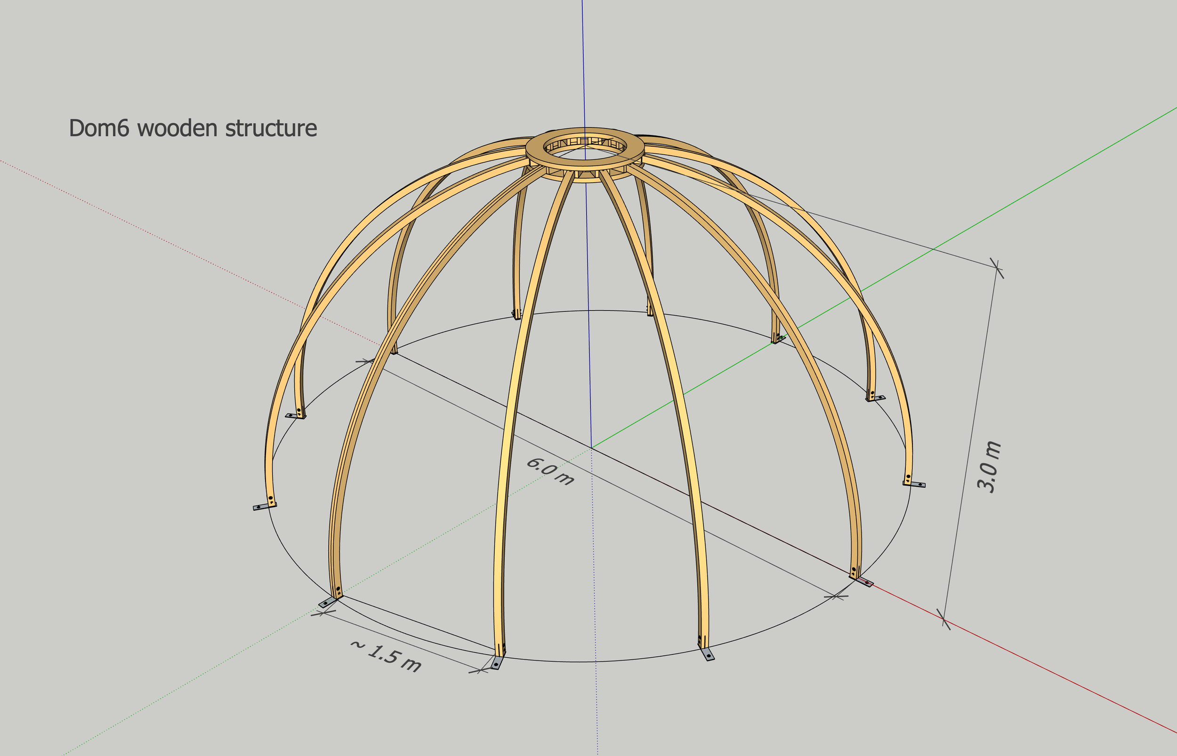
Task: Select the "3.0 m" height dimension label
Action: pos(988,467)
